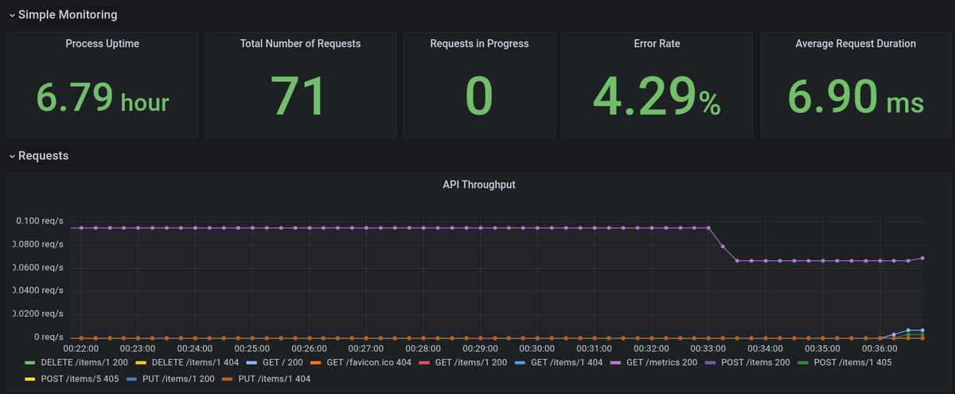Click the 00:30:00 time axis label
The height and width of the screenshot is (394, 955).
537,348
